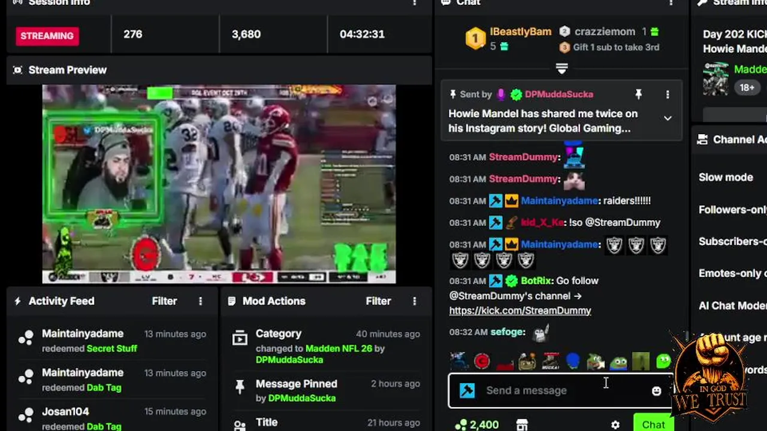Click the crown badge on the raiders!!!!!! message
767x431 pixels.
511,201
